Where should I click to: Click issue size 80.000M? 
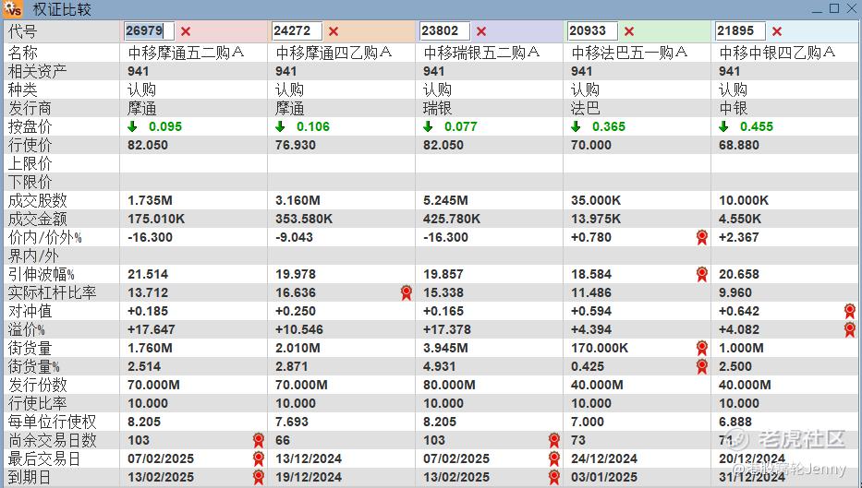(449, 386)
